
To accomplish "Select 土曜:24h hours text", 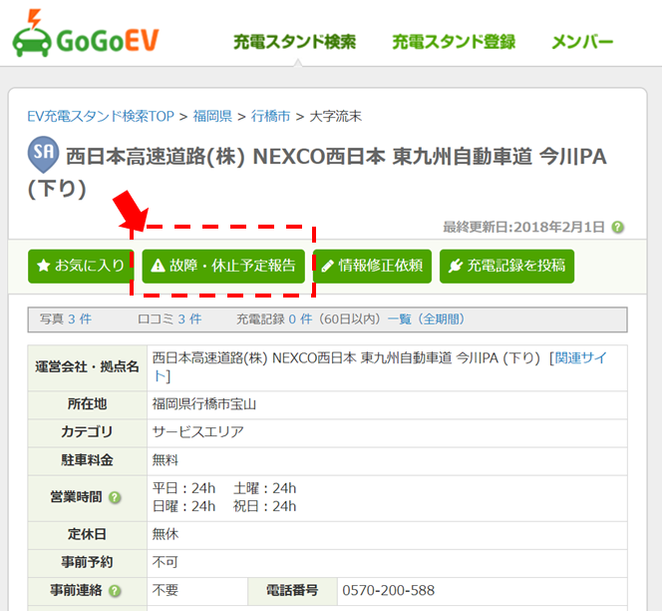I will 265,488.
